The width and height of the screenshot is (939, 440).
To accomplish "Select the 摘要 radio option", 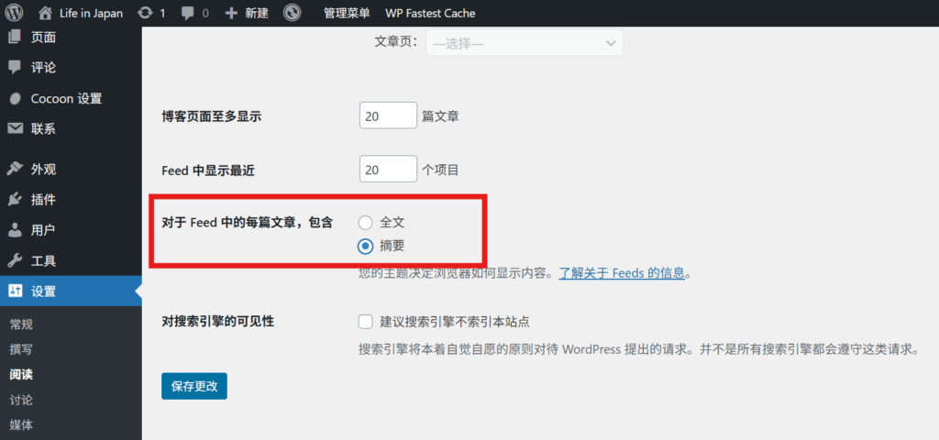I will [x=365, y=246].
